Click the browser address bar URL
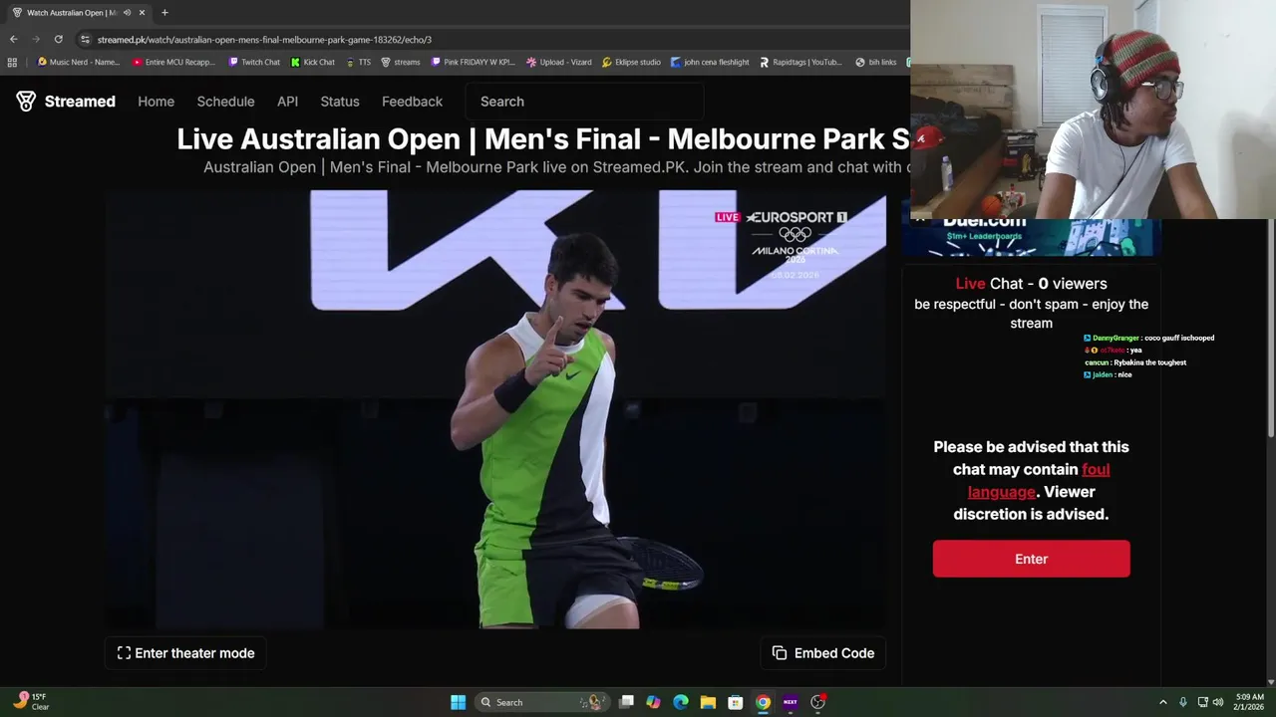This screenshot has width=1276, height=717. [264, 39]
